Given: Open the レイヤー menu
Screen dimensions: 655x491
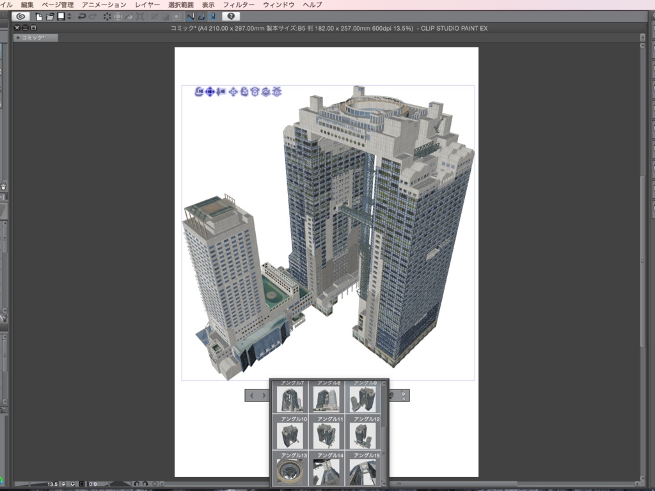Looking at the screenshot, I should 147,4.
